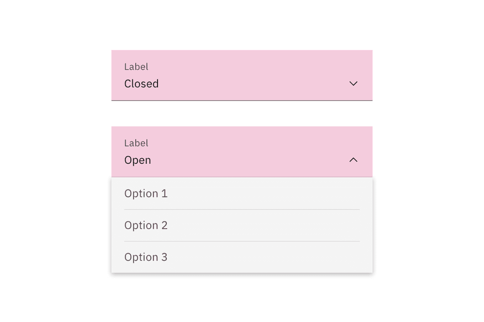Click the Label text above Open
Image resolution: width=484 pixels, height=322 pixels.
tap(136, 143)
